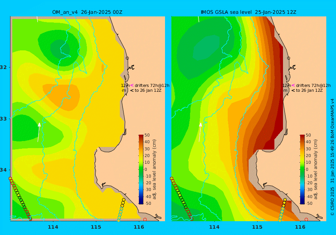
Task: Click longitude label 114 under the left panel
Action: point(53,227)
